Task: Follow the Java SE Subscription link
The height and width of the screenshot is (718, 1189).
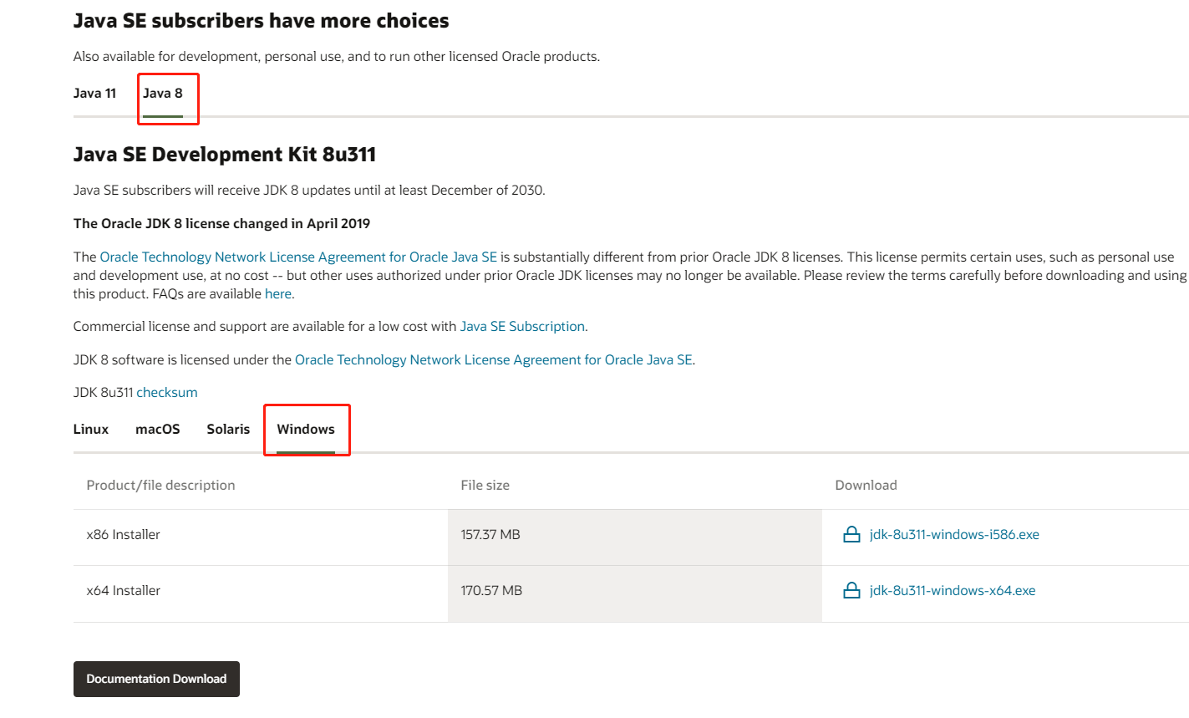Action: (522, 327)
